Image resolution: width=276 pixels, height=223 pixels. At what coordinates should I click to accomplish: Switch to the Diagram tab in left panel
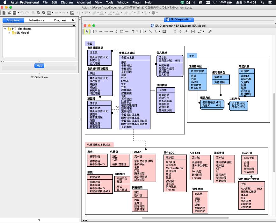(60, 20)
